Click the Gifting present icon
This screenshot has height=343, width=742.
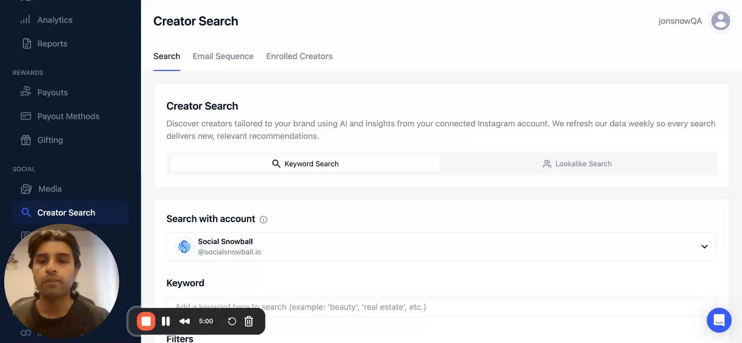click(x=26, y=140)
